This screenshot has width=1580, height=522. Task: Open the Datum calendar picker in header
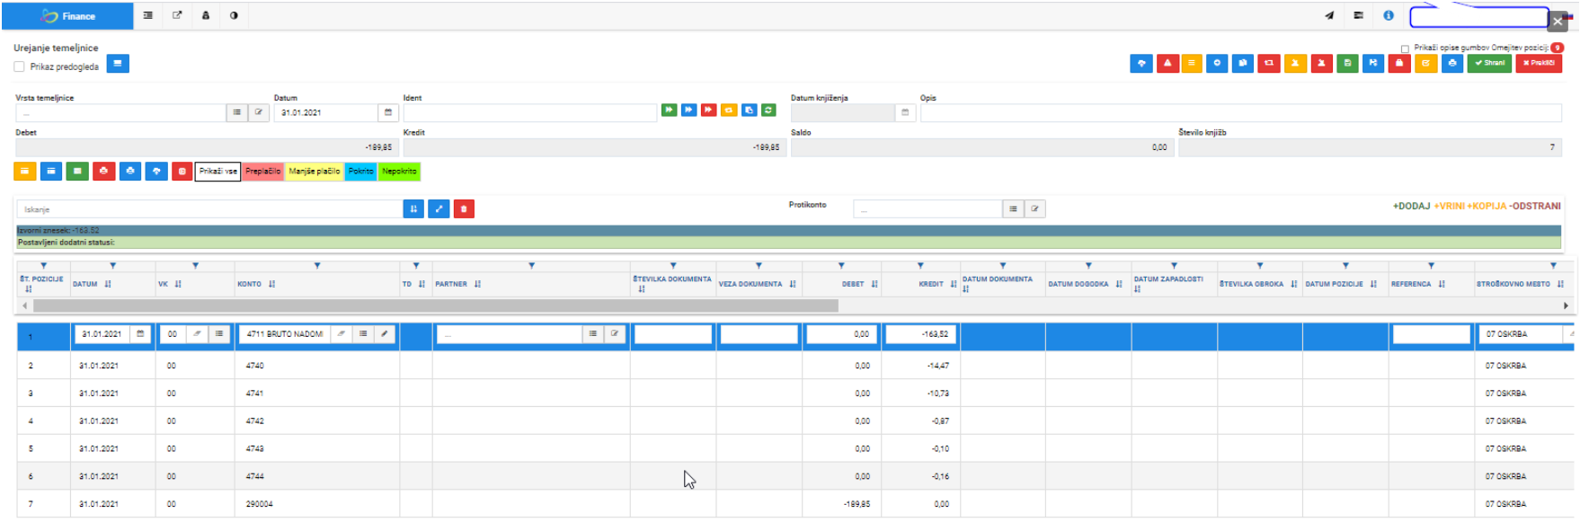[x=388, y=113]
